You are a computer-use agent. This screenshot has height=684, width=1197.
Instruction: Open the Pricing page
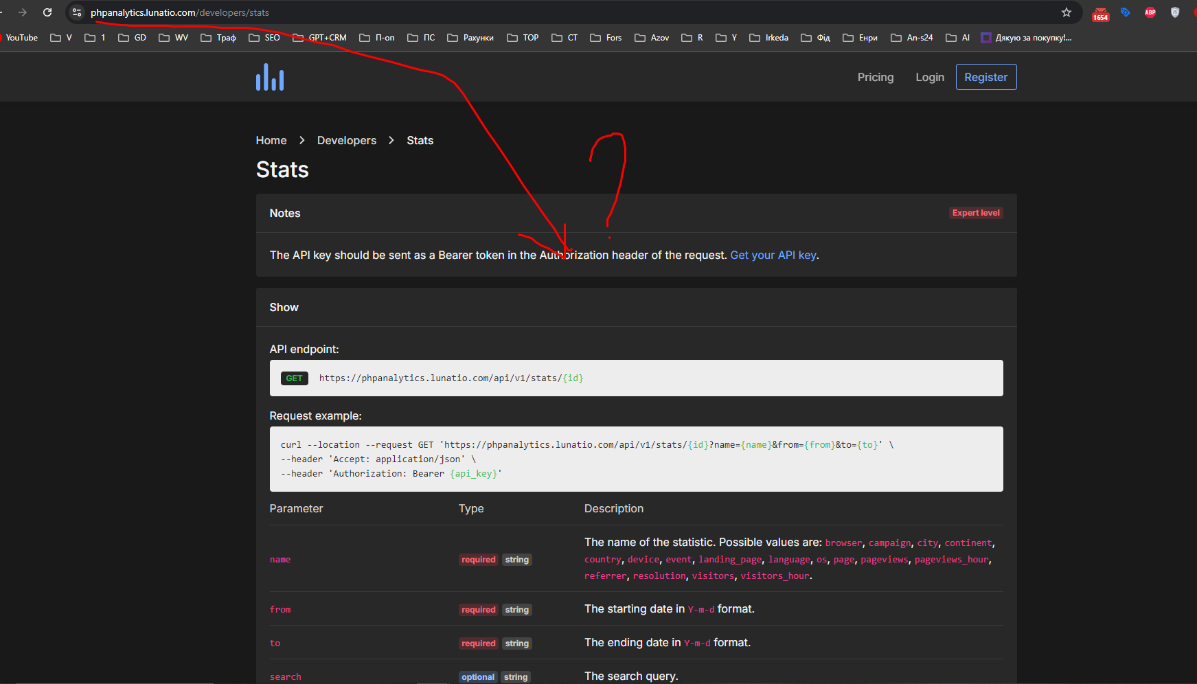click(x=875, y=77)
